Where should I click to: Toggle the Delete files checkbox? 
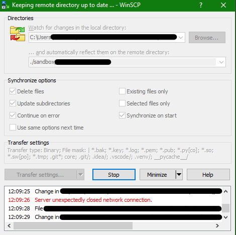[13, 91]
